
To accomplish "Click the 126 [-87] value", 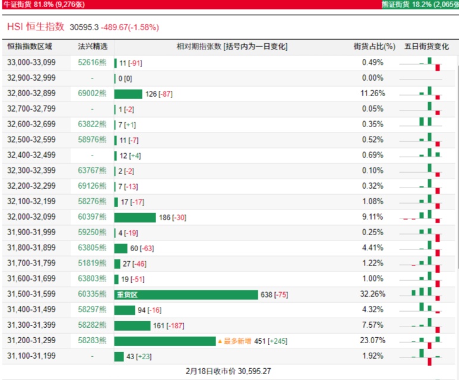I will tap(159, 94).
